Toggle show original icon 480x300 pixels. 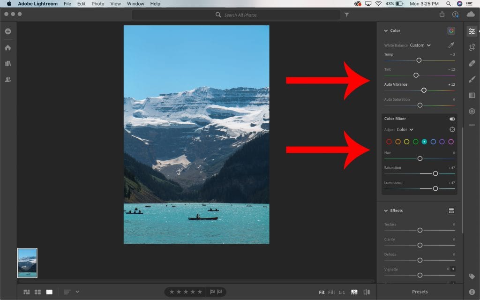367,292
